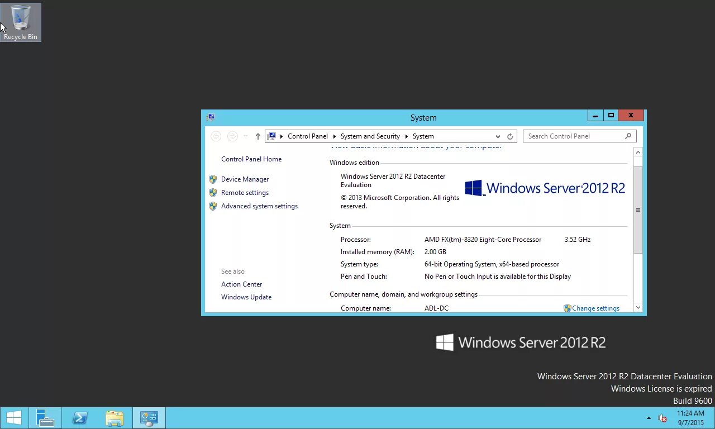Image resolution: width=715 pixels, height=429 pixels.
Task: Click the processor value AMD FX(tm)-8320
Action: (x=483, y=240)
